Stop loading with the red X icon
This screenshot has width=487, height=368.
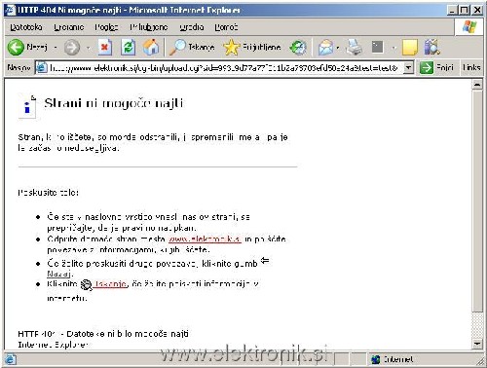pyautogui.click(x=104, y=48)
